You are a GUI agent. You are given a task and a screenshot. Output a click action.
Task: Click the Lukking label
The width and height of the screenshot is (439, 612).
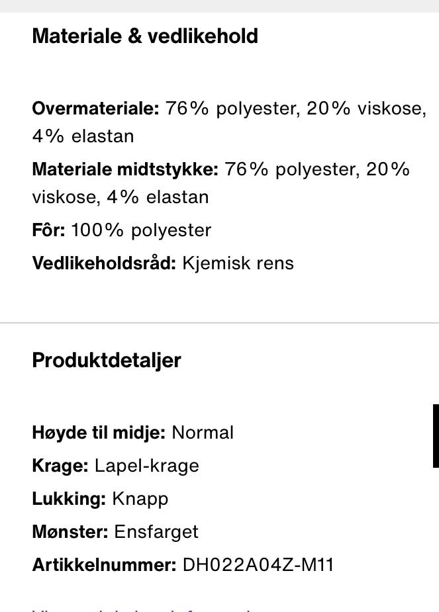point(69,499)
